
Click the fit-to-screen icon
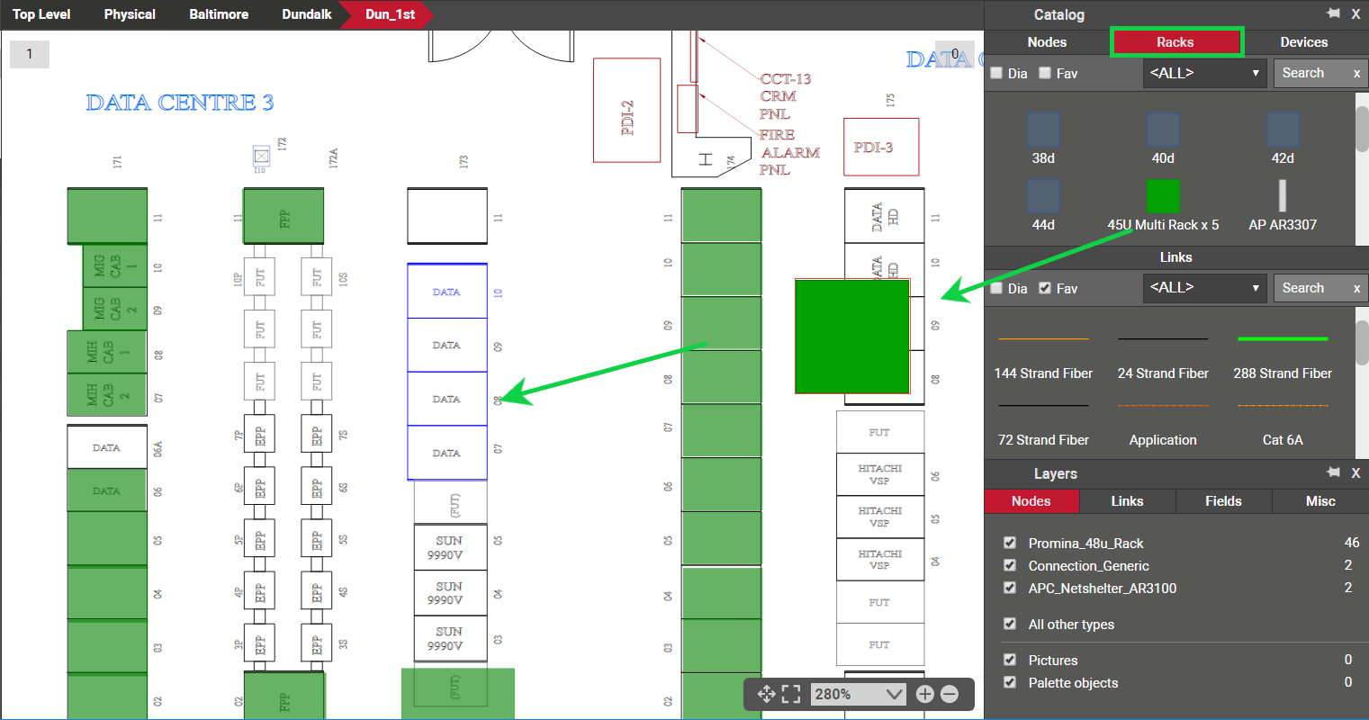coord(791,694)
